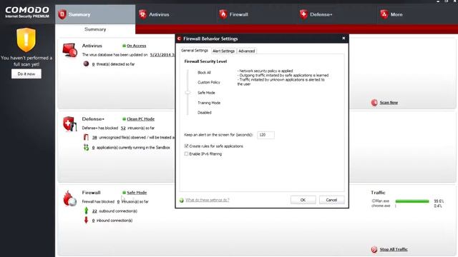Click the Scan Now link

(x=389, y=103)
